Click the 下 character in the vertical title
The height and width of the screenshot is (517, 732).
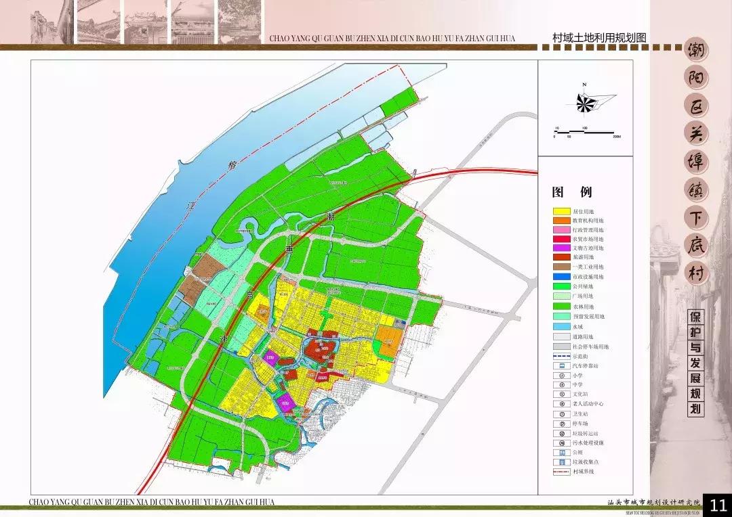696,218
